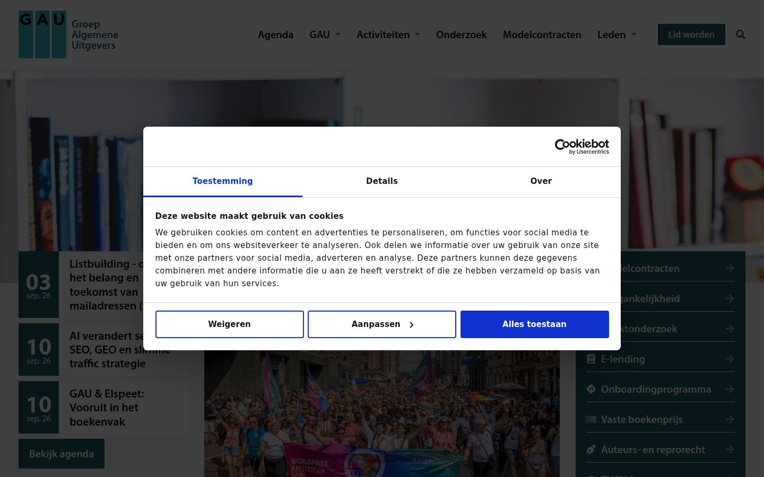The image size is (764, 477).
Task: Click the 03 sep. 26 date tile
Action: tap(39, 285)
